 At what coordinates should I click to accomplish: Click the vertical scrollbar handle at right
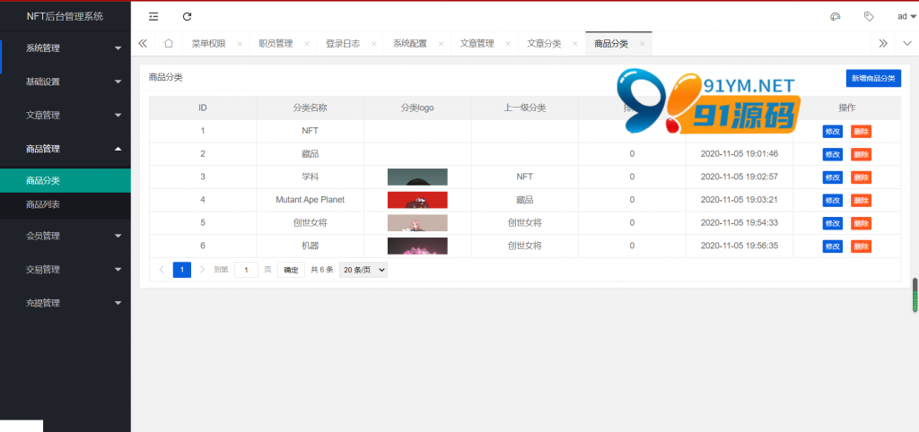(x=915, y=295)
